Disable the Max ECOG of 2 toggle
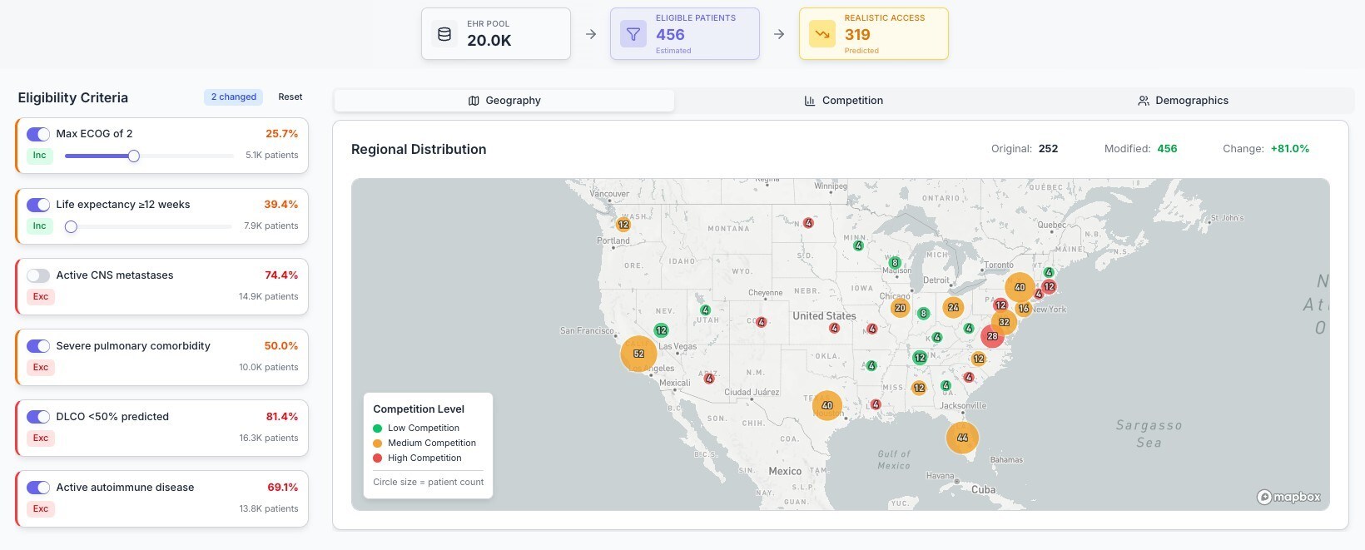Image resolution: width=1365 pixels, height=550 pixels. 38,134
